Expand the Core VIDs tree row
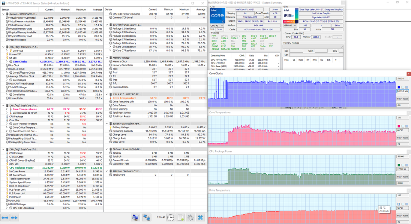 point(7,50)
